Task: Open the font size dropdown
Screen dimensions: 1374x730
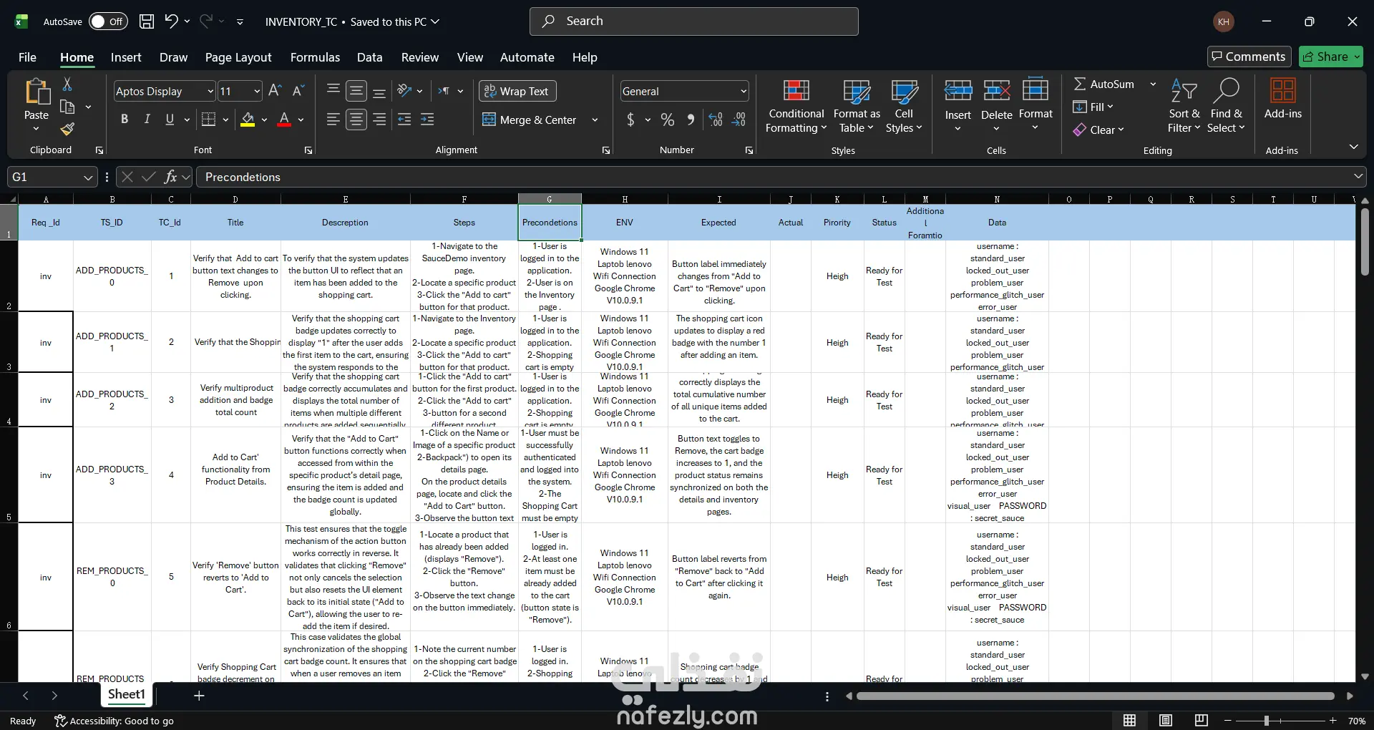Action: point(257,92)
